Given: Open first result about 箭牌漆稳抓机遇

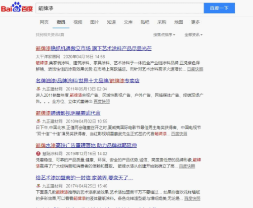Looking at the screenshot, I should [x=94, y=49].
